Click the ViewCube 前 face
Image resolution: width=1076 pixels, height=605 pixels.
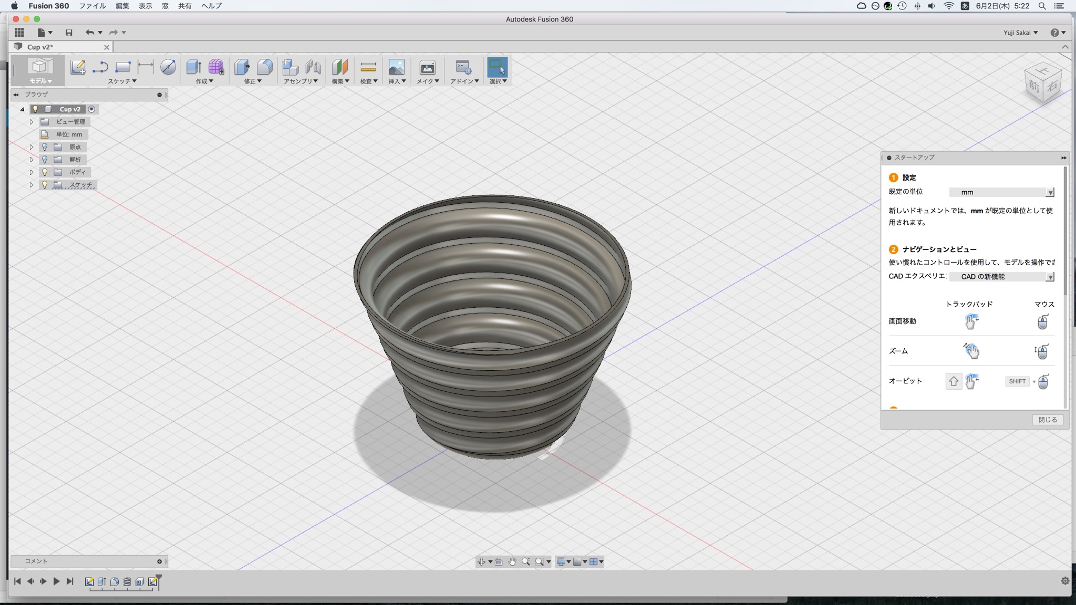pyautogui.click(x=1034, y=86)
